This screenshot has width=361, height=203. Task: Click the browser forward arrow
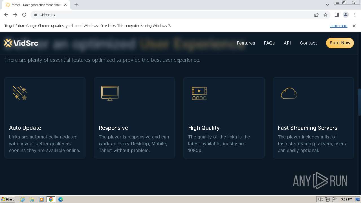[15, 15]
